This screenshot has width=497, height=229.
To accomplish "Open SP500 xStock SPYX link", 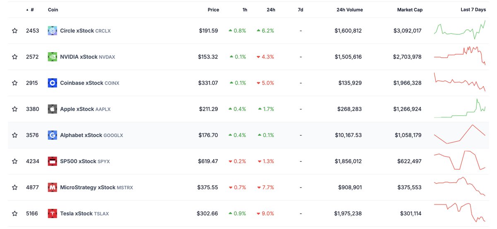I will pos(85,161).
